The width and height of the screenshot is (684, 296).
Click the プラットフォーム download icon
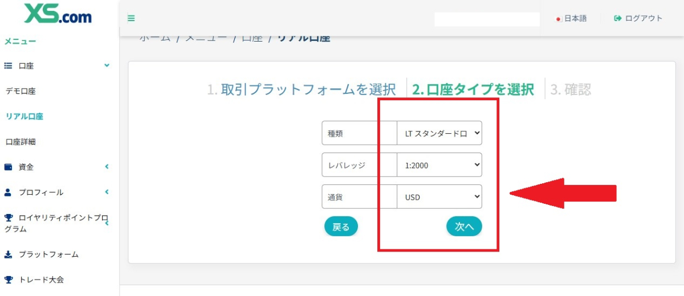point(8,254)
